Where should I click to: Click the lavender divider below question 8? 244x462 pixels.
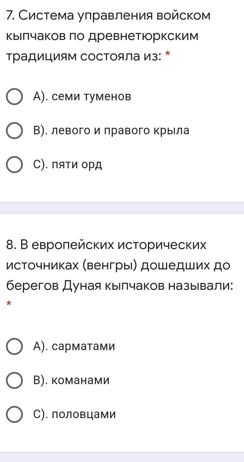122,457
